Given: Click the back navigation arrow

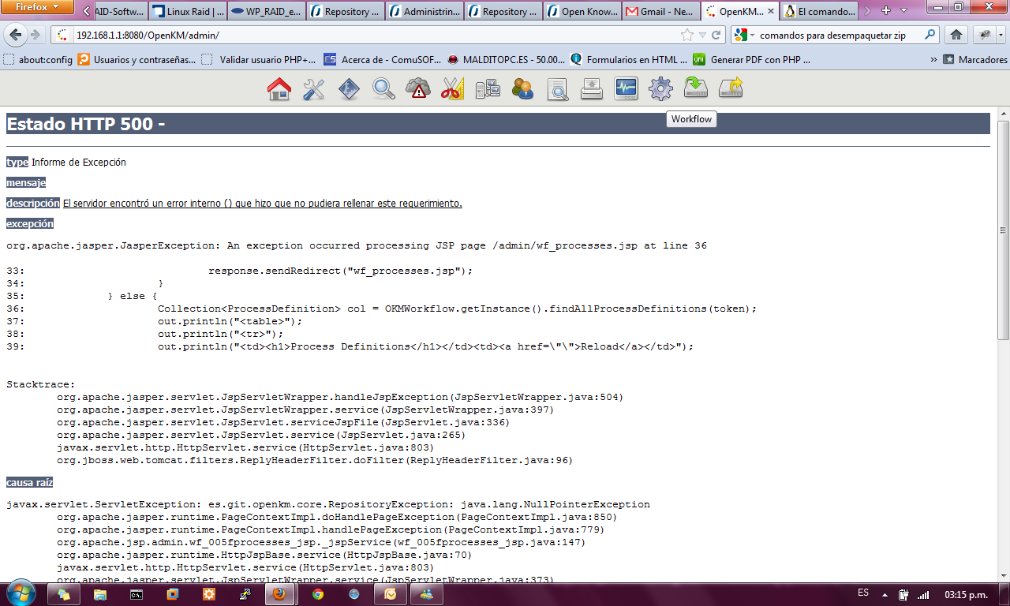Looking at the screenshot, I should (x=16, y=36).
